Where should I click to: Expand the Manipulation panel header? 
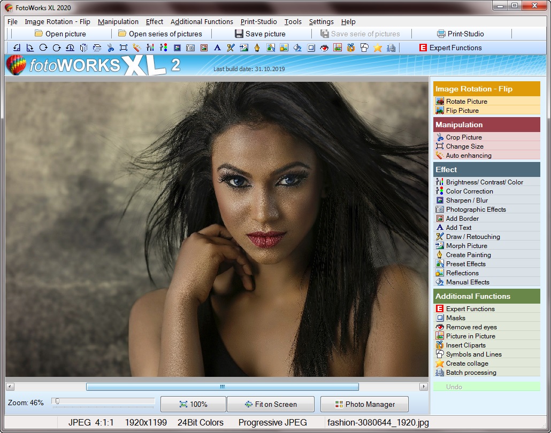point(487,124)
